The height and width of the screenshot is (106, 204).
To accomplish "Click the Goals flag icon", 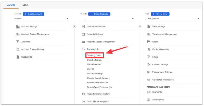I will 149,42.
